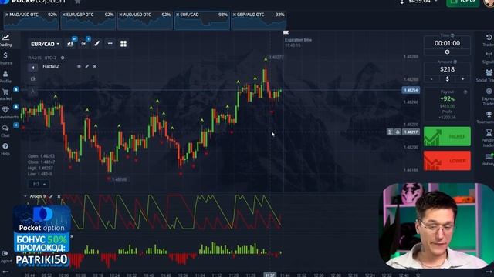The image size is (494, 277).
Task: Remove the Fractal 2 indicator
Action: 94,67
